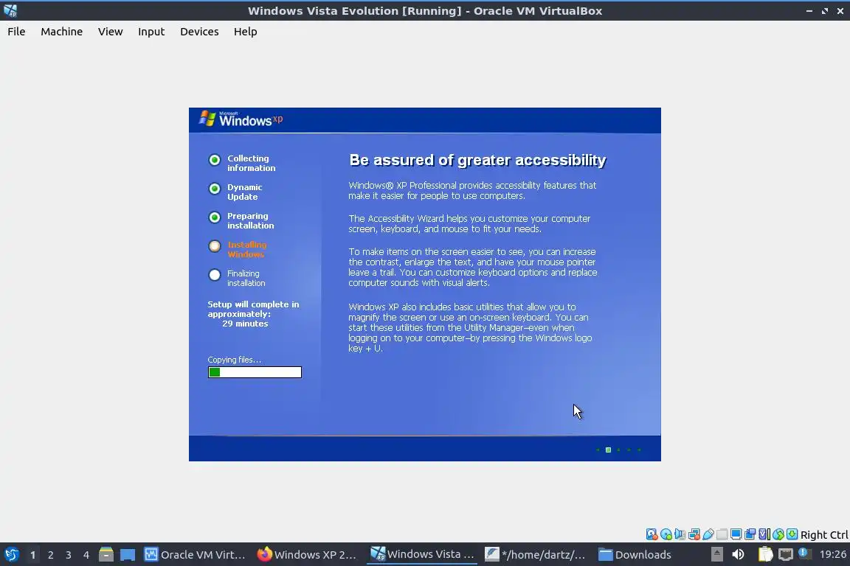
Task: Open the volume speaker icon in system tray
Action: click(738, 555)
